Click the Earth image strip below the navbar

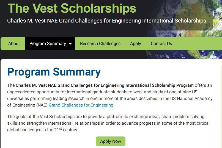point(184,55)
